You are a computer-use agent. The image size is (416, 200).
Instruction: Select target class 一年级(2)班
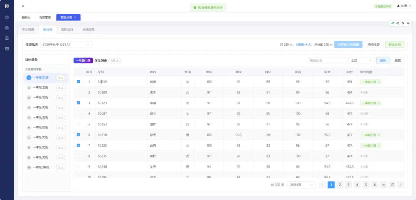coord(45,88)
